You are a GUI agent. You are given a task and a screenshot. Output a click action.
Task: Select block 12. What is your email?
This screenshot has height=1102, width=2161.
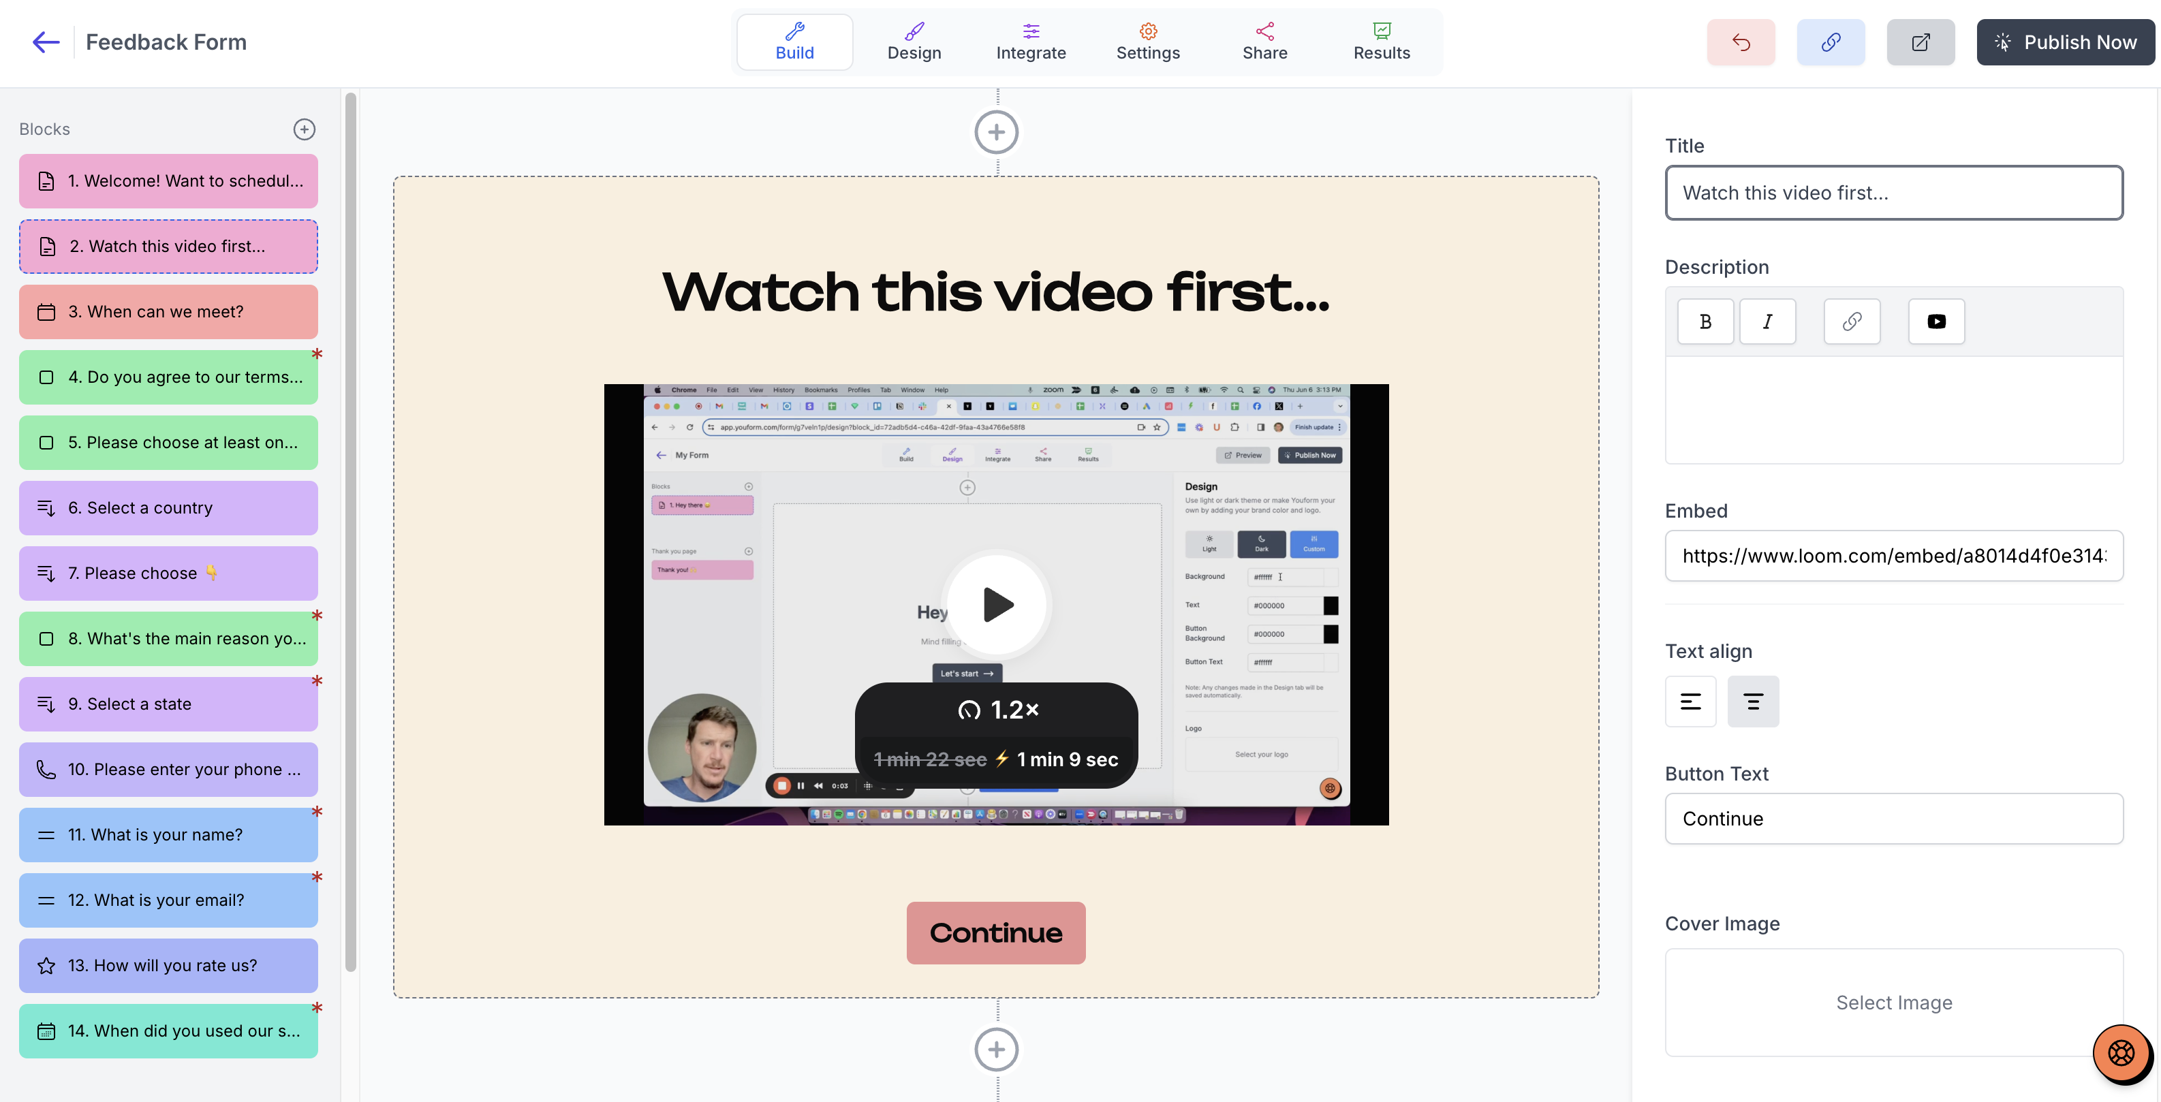pos(169,900)
